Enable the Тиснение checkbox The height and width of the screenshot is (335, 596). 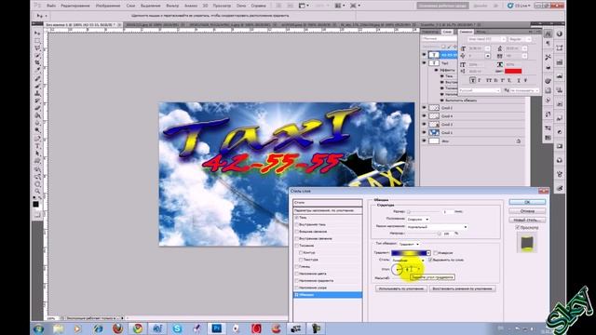(297, 246)
